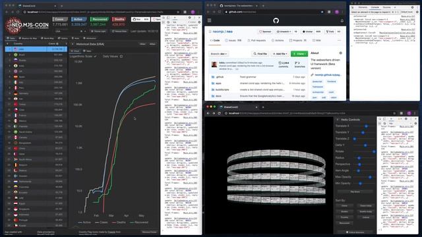This screenshot has width=422, height=237.
Task: Click the Flip Items button in helix
Action: point(355,192)
